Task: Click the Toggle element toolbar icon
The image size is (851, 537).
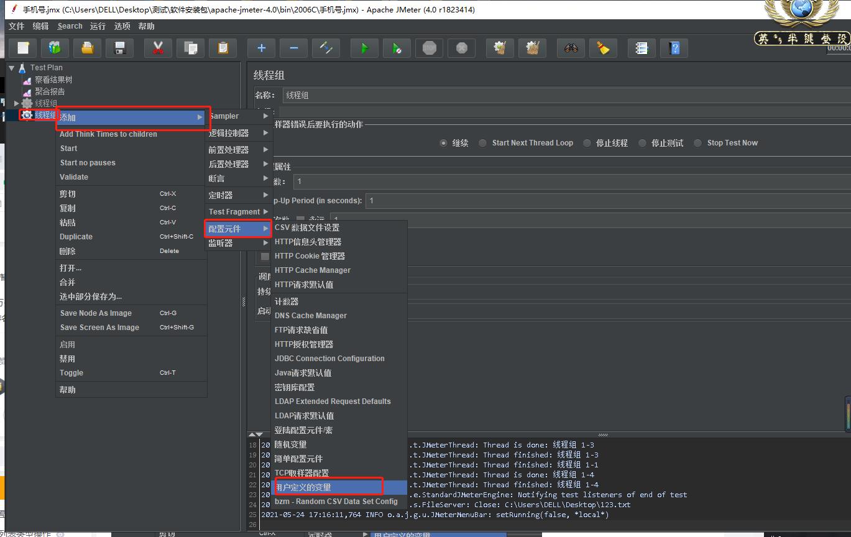Action: [x=326, y=48]
